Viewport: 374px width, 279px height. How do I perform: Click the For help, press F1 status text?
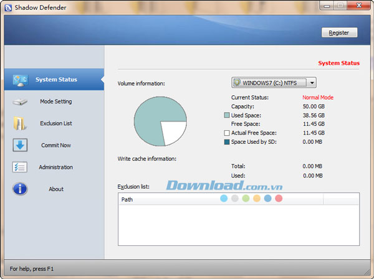pyautogui.click(x=32, y=269)
